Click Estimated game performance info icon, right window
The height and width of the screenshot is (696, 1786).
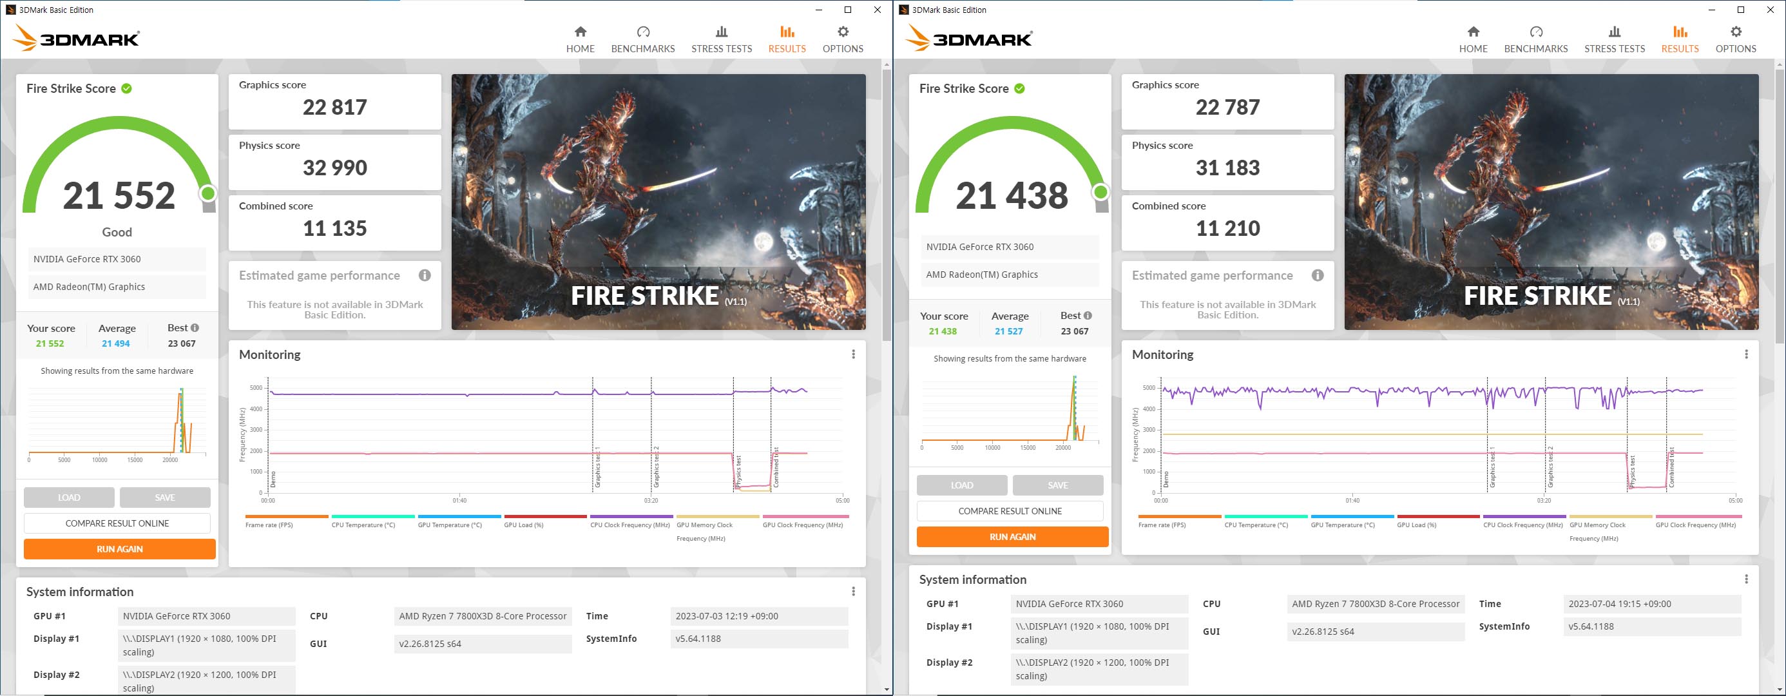[1318, 275]
